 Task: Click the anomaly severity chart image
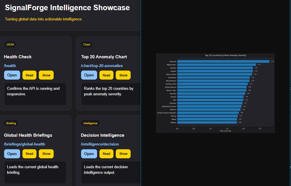215,93
